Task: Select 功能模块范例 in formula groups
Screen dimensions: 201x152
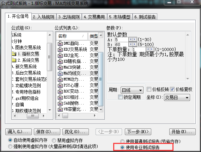Action: tap(26, 85)
